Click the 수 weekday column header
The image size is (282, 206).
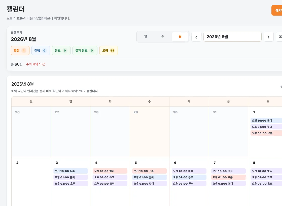[x=150, y=101]
